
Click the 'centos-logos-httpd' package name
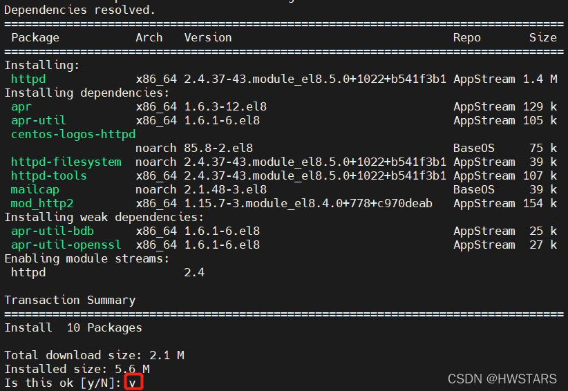[73, 134]
